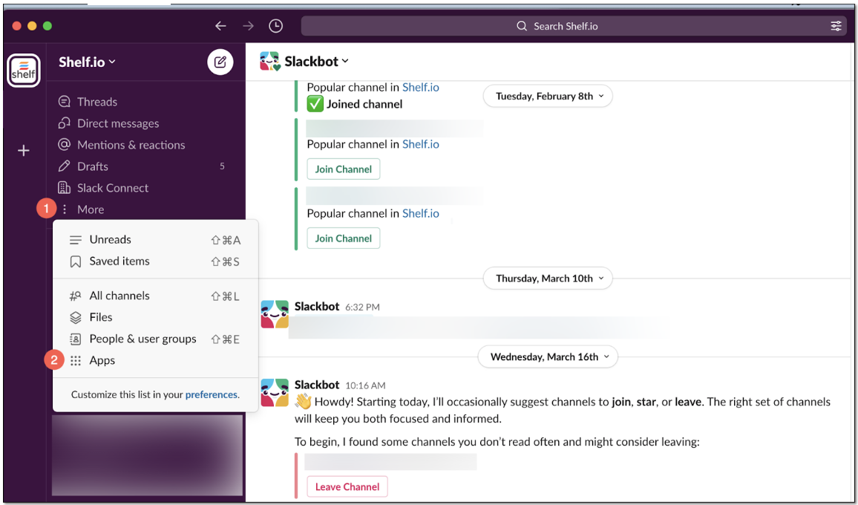Click the lower Join Channel button
Viewport: 858px width, 505px height.
pyautogui.click(x=344, y=238)
